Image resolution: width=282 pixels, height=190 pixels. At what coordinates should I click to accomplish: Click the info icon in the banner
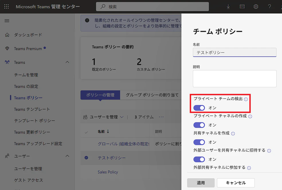(87, 20)
